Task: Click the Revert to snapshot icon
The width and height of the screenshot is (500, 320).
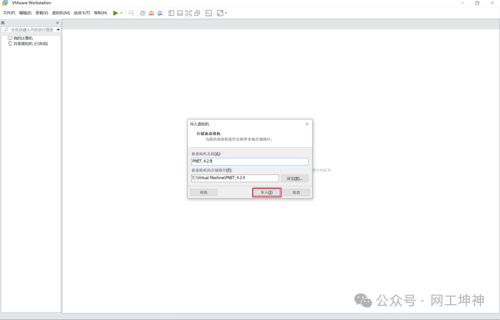Action: (151, 13)
